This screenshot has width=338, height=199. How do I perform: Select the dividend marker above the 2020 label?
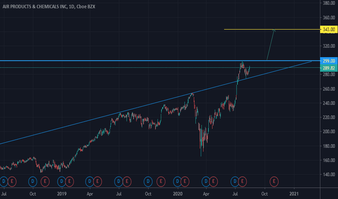177,182
